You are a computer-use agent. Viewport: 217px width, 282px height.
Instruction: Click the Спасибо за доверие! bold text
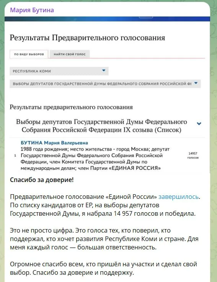[x=42, y=180]
